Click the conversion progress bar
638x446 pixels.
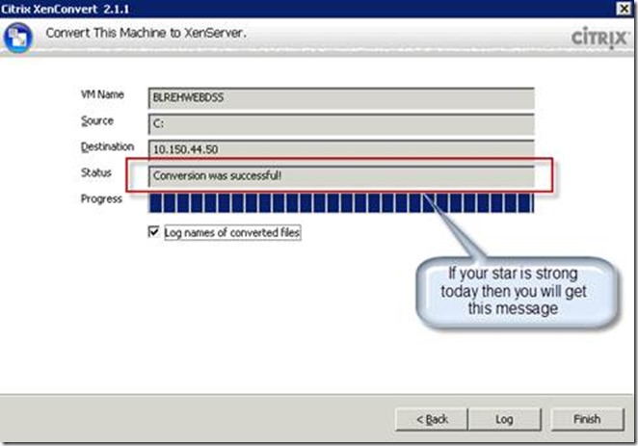(x=341, y=203)
